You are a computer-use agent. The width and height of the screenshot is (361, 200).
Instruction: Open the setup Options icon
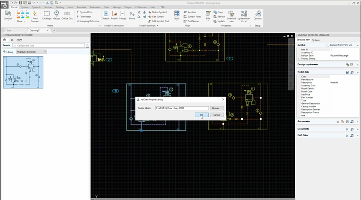(x=257, y=15)
